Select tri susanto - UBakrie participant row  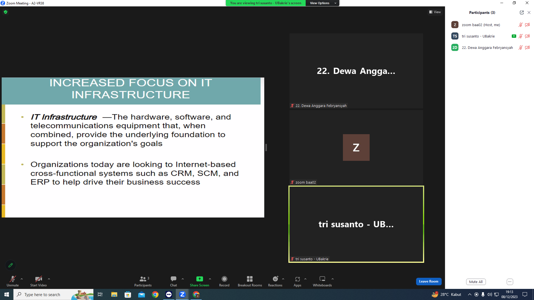[x=489, y=36]
